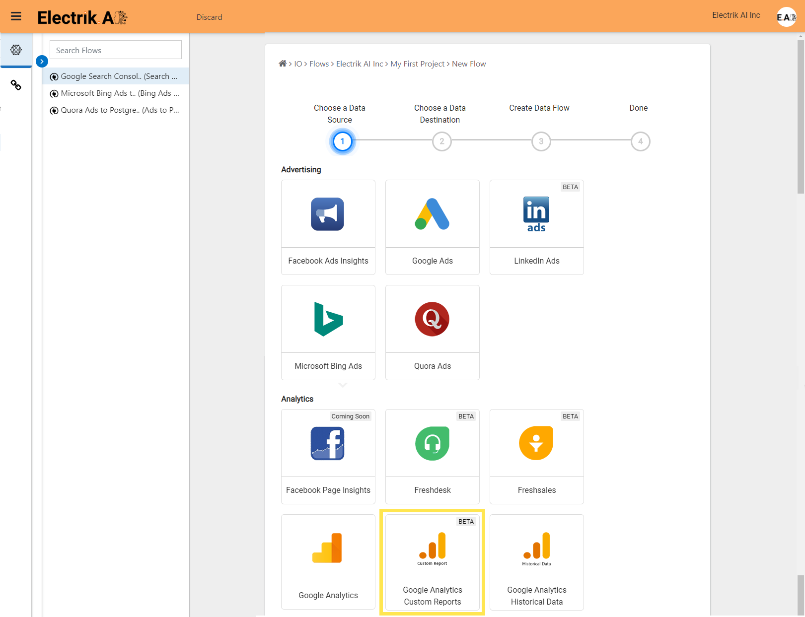Pick the Freshsales analytics icon
Image resolution: width=805 pixels, height=617 pixels.
pos(536,443)
